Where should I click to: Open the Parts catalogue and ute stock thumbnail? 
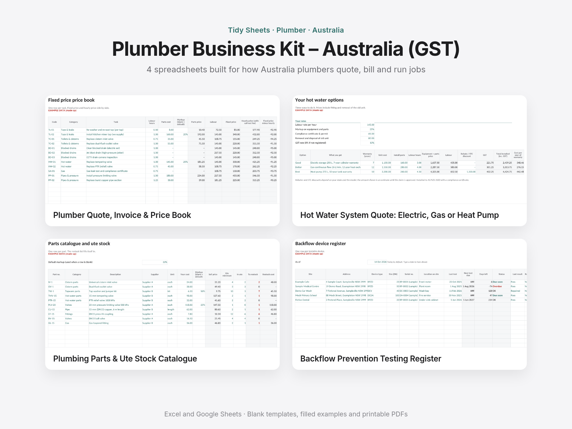coord(162,293)
